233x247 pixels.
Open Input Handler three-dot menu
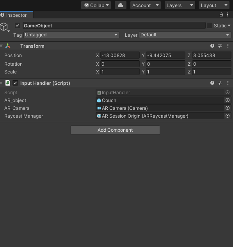(x=228, y=83)
